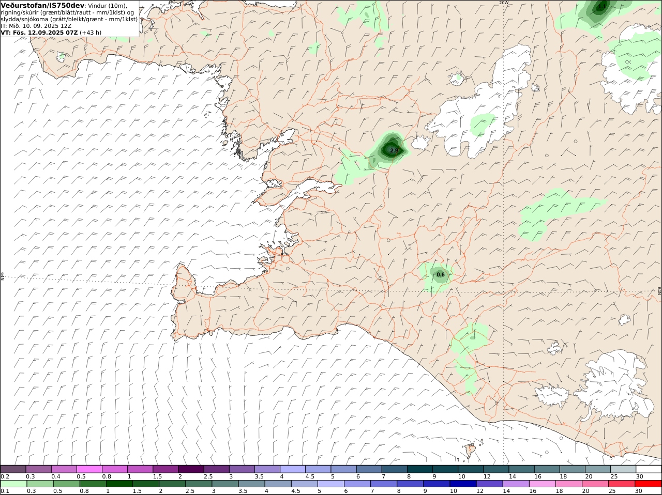The height and width of the screenshot is (495, 662).
Task: Pick the bright red lower swatch after 30
Action: click(x=648, y=484)
